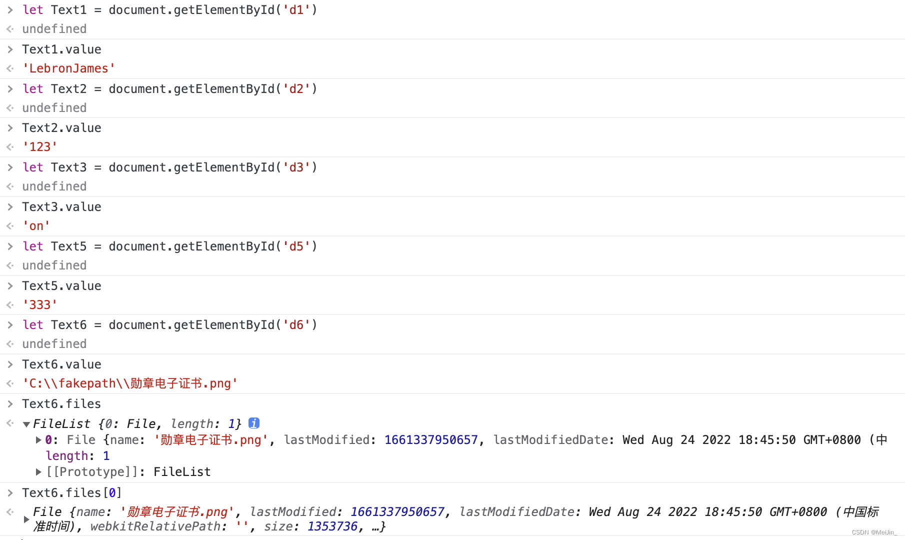
Task: Click the input chevron beside Text6.files
Action: [x=10, y=404]
